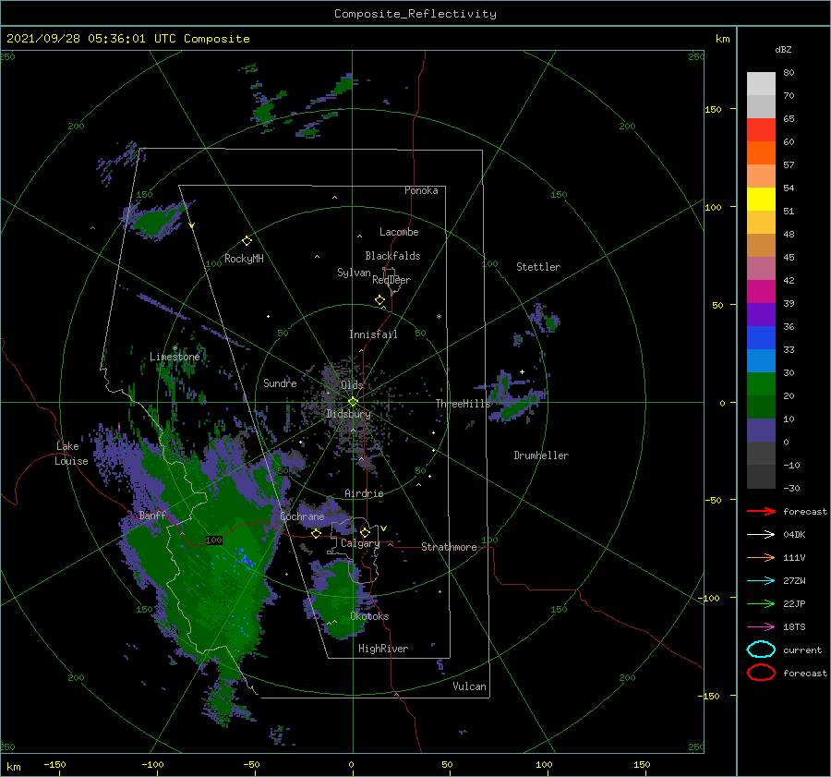Click the Calgary label

pyautogui.click(x=360, y=543)
